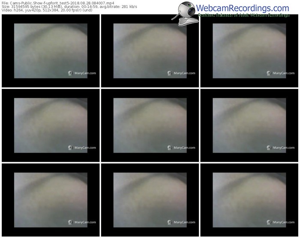
Task: Click the file name text line
Action: click(57, 3)
